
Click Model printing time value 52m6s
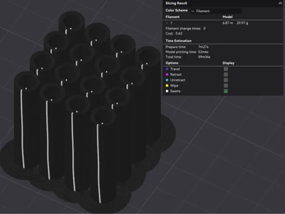tap(203, 52)
